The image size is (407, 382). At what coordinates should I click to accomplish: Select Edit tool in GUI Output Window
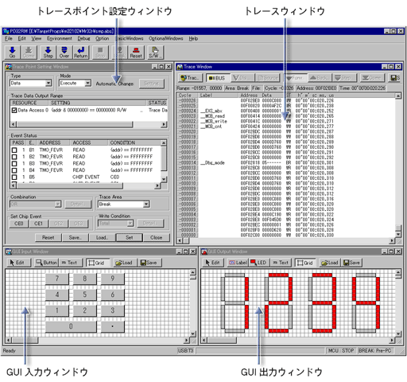tap(214, 263)
